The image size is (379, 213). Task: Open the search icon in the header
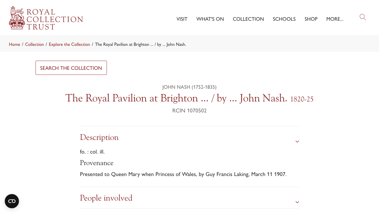coord(363,17)
